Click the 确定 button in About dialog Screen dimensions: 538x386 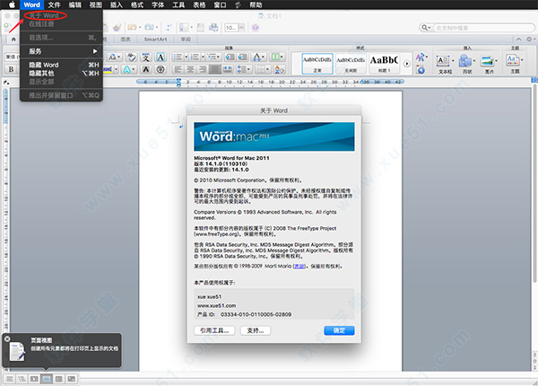coord(339,330)
